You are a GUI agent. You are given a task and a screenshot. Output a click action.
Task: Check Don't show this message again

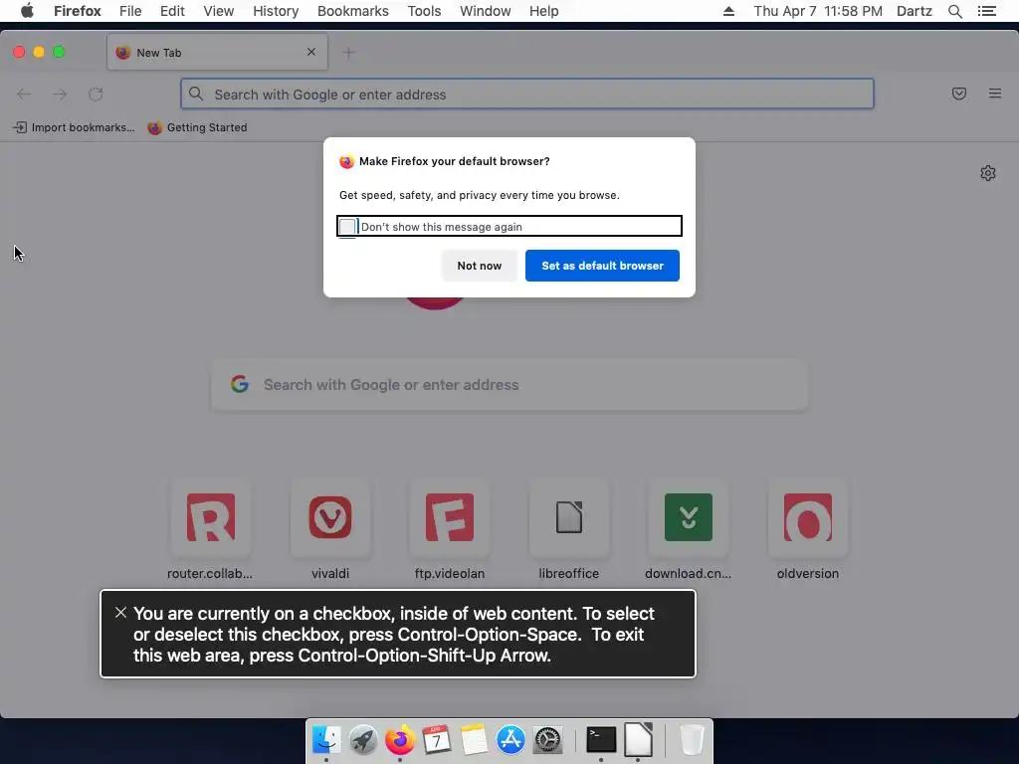(x=347, y=226)
